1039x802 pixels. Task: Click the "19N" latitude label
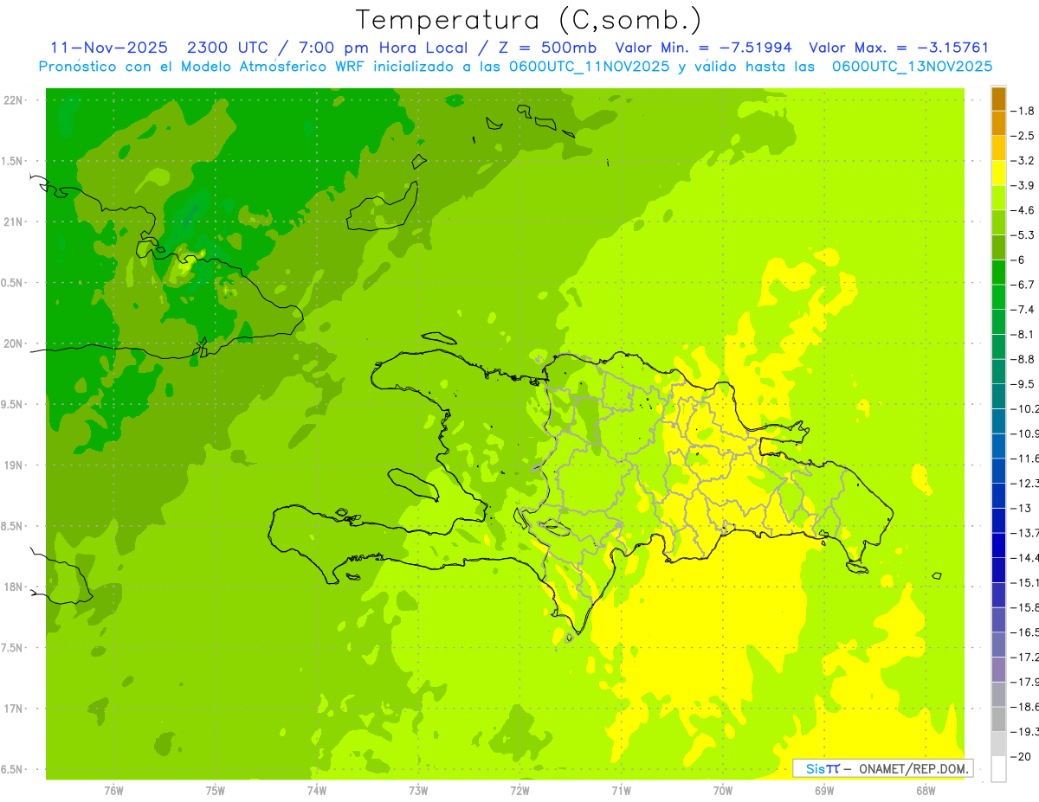pyautogui.click(x=13, y=465)
